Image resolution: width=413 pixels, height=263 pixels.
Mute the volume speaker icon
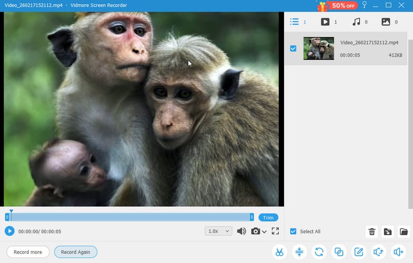[x=241, y=231]
